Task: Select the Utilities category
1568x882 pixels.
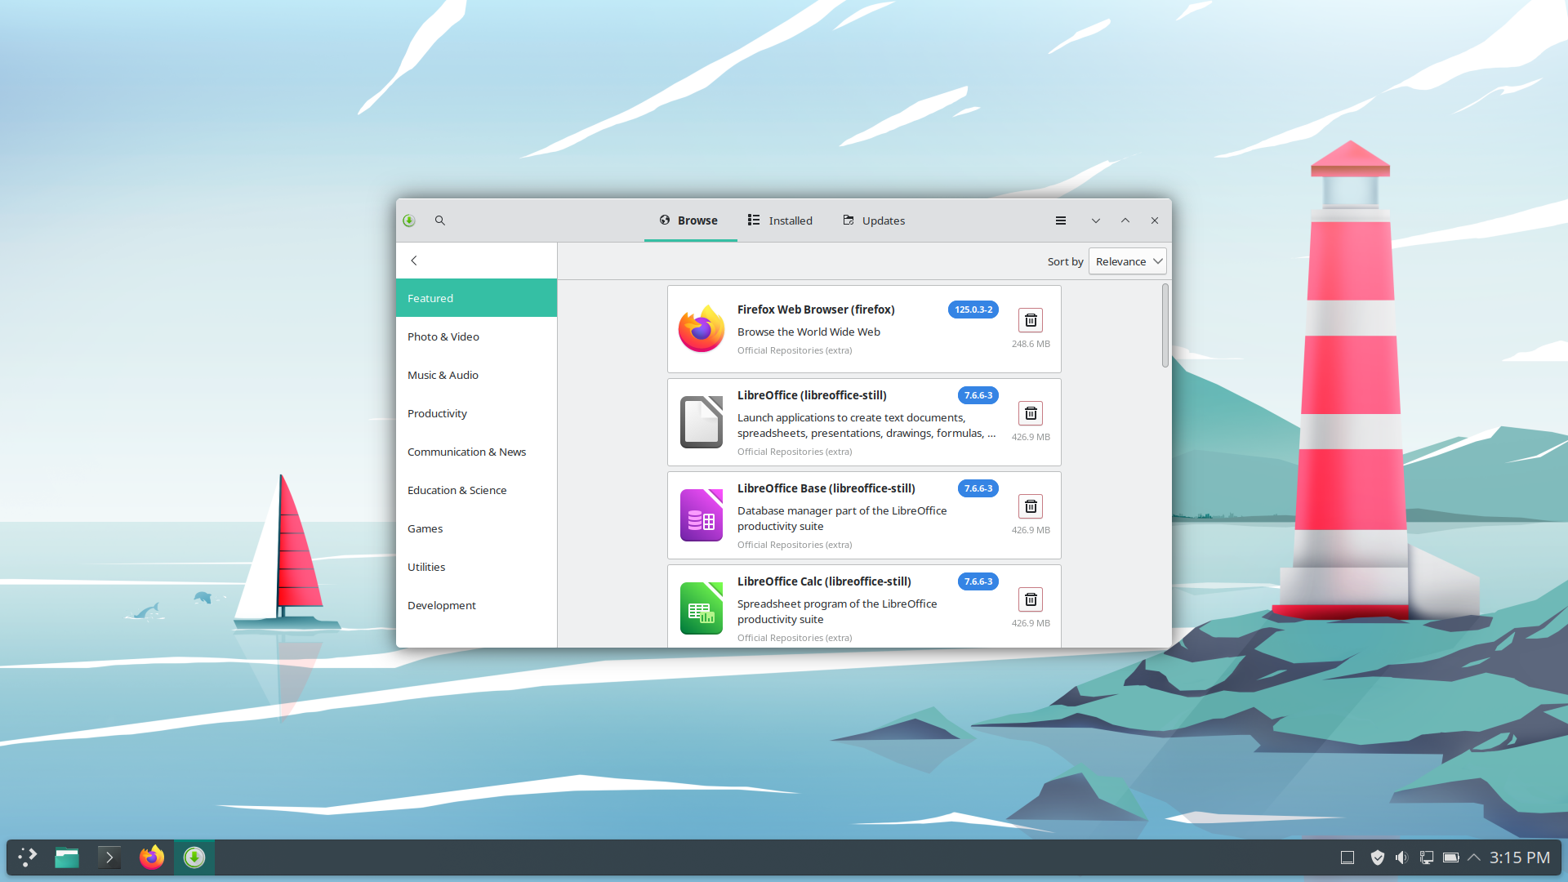Action: pyautogui.click(x=476, y=567)
